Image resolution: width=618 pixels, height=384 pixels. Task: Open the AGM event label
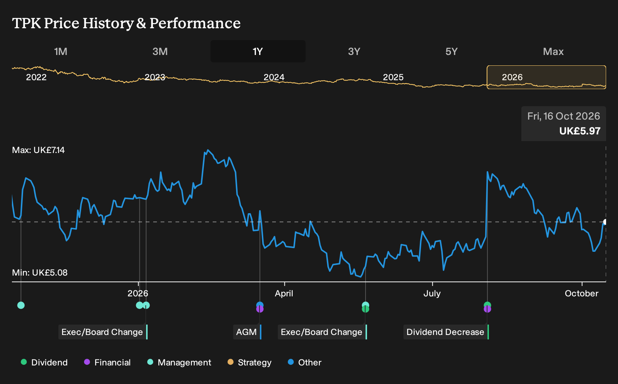coord(247,332)
